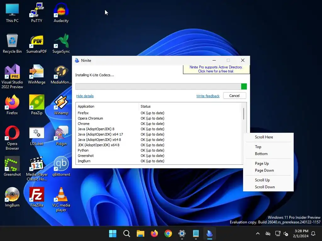
Task: Select the PuTTY desktop shortcut
Action: pos(36,13)
